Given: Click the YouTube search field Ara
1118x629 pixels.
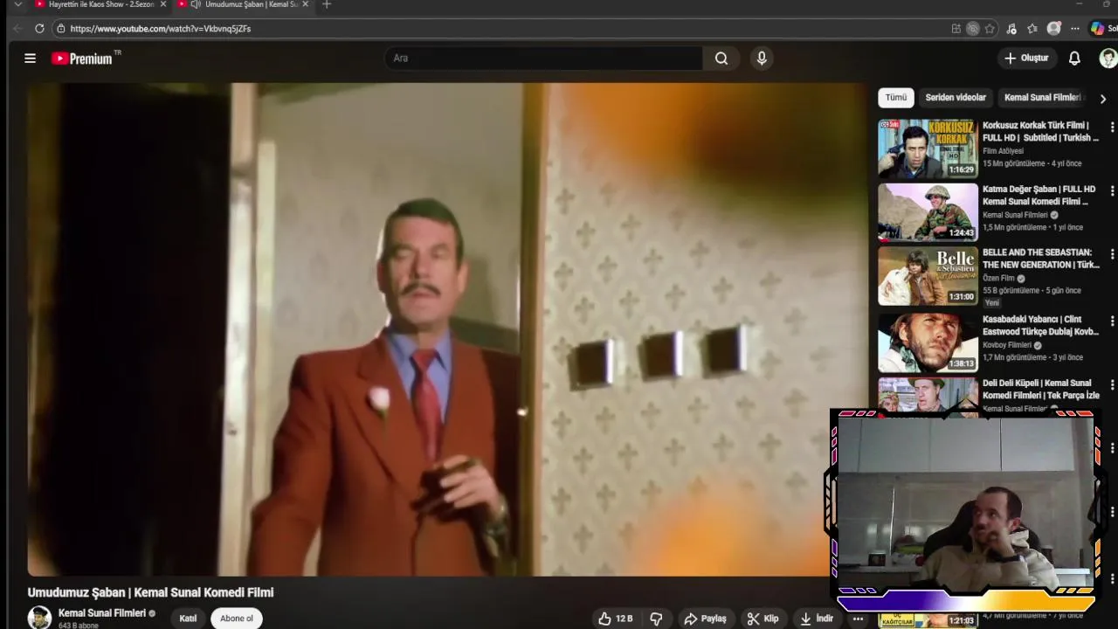Looking at the screenshot, I should (543, 59).
